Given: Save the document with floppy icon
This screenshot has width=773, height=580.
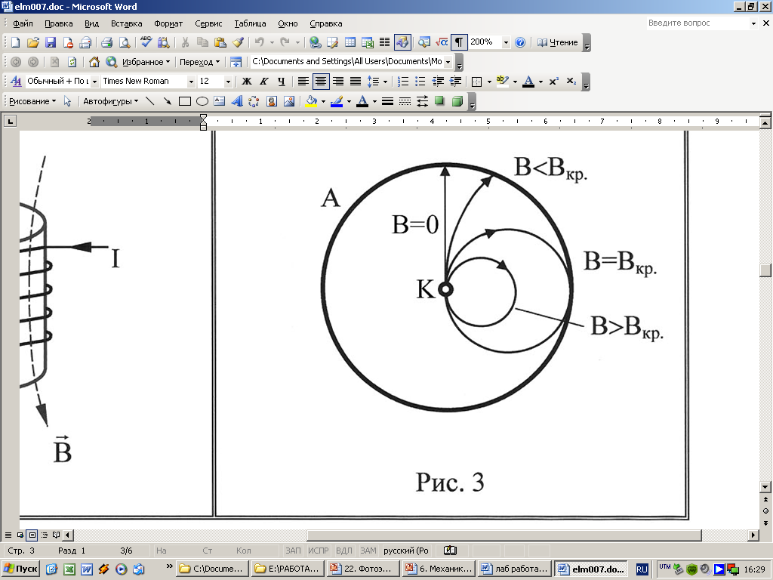Looking at the screenshot, I should click(x=51, y=42).
